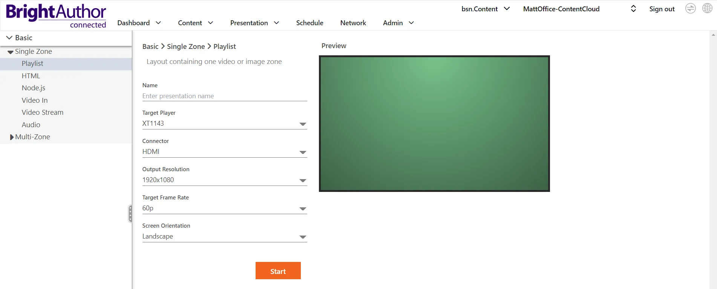Select Node.js in the sidebar tree
This screenshot has height=289, width=717.
(x=34, y=88)
